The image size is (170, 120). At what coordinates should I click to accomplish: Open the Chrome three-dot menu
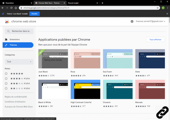[168, 8]
